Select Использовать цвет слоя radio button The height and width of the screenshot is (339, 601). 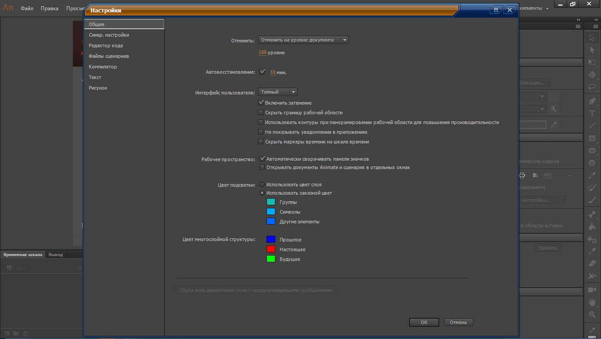point(262,185)
